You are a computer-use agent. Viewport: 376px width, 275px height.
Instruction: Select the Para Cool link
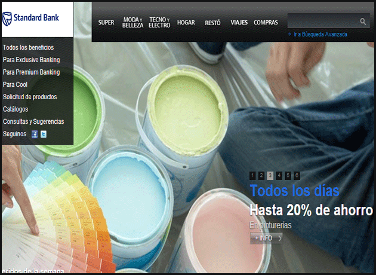pos(15,84)
